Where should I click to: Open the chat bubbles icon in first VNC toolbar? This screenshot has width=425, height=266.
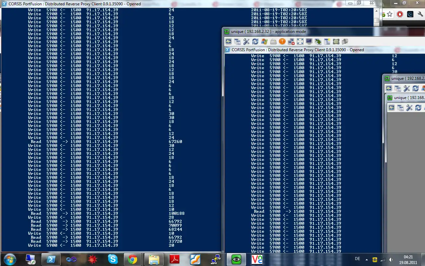coord(345,42)
